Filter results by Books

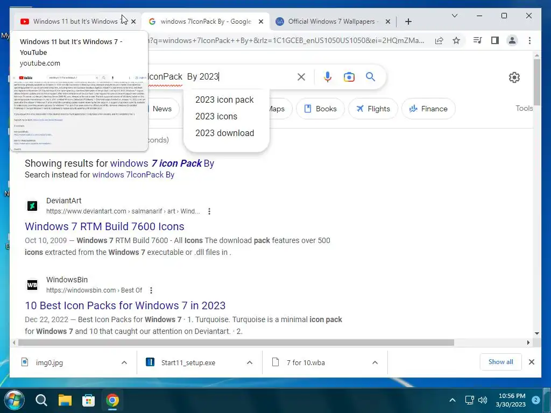pyautogui.click(x=320, y=109)
